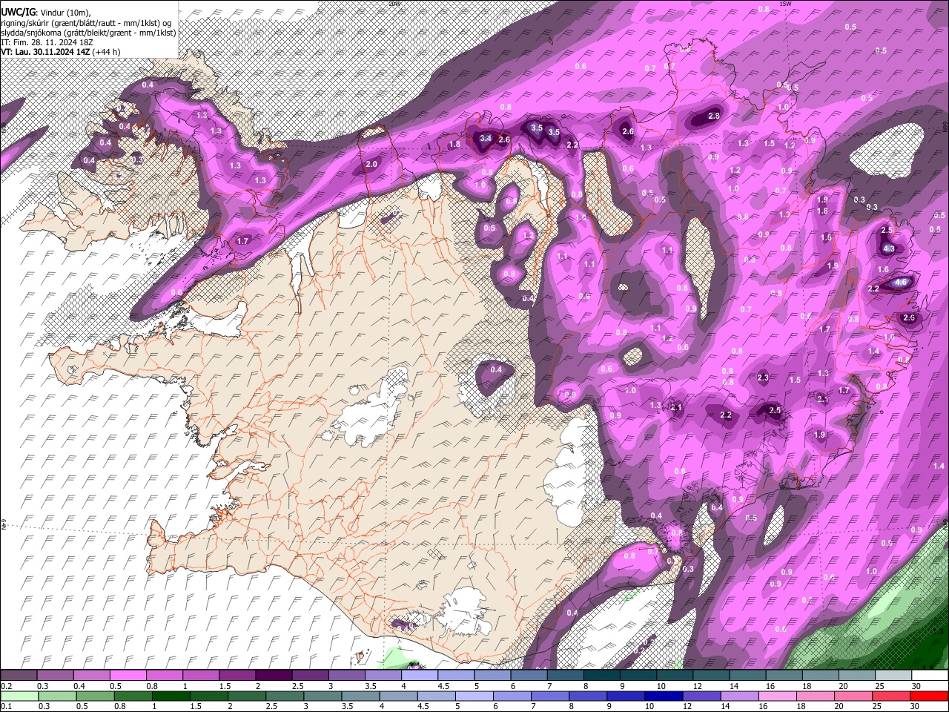Screen dimensions: 949x712
Task: Click the darkest purple 2–2.5 swatch in the top legend
Action: (x=274, y=675)
